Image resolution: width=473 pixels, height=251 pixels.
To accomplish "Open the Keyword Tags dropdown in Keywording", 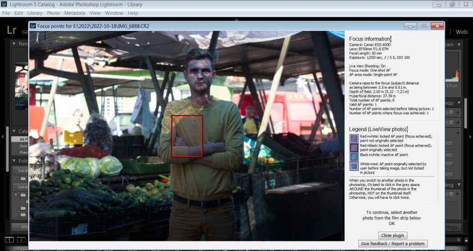I will tap(450, 195).
